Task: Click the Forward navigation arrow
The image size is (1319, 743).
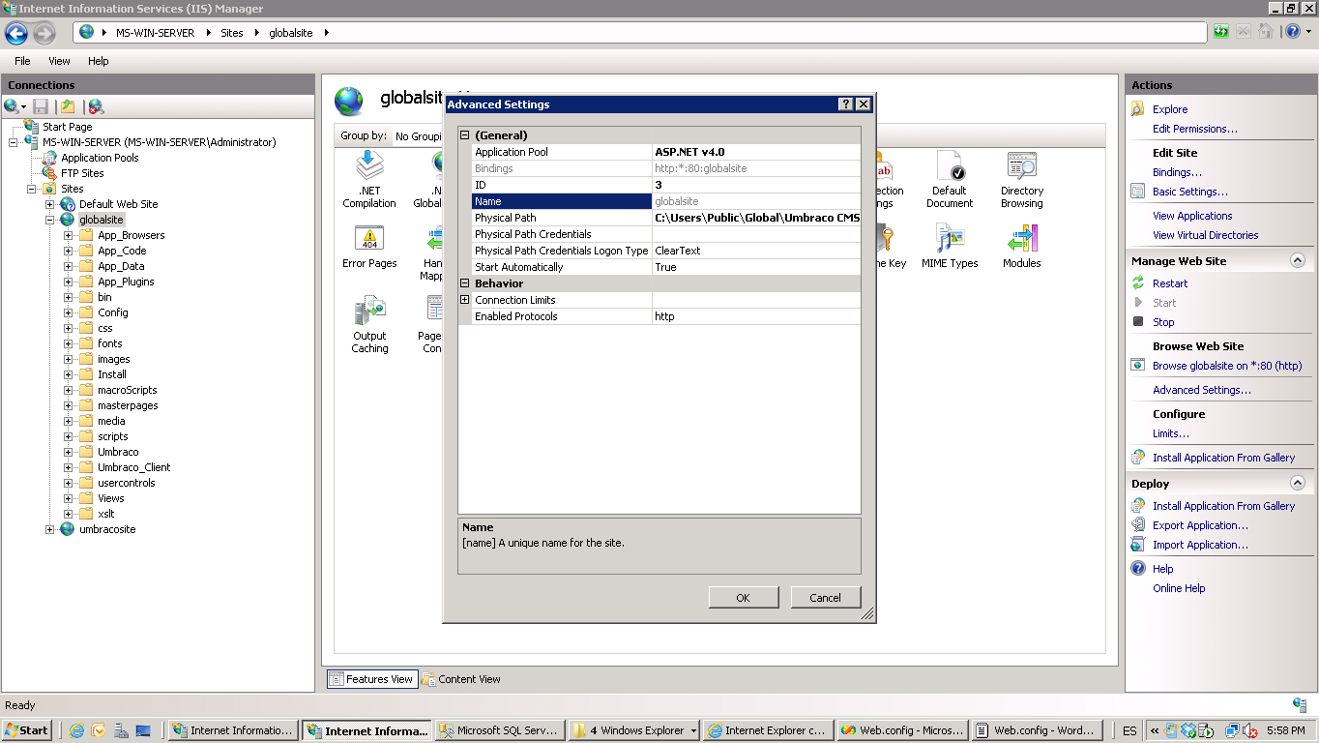Action: 44,33
